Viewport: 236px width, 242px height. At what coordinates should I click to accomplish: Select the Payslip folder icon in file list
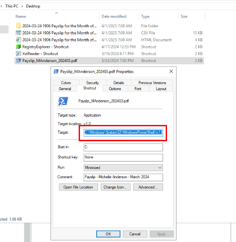click(18, 26)
